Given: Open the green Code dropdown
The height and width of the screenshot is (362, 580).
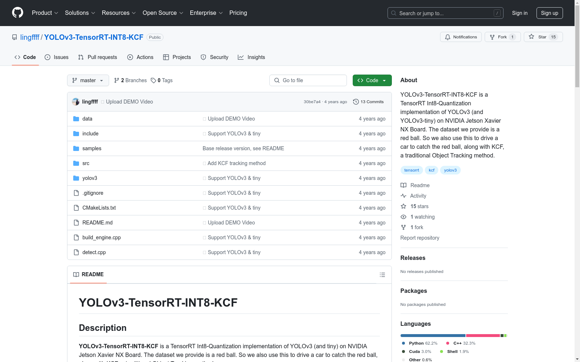Looking at the screenshot, I should pyautogui.click(x=372, y=80).
